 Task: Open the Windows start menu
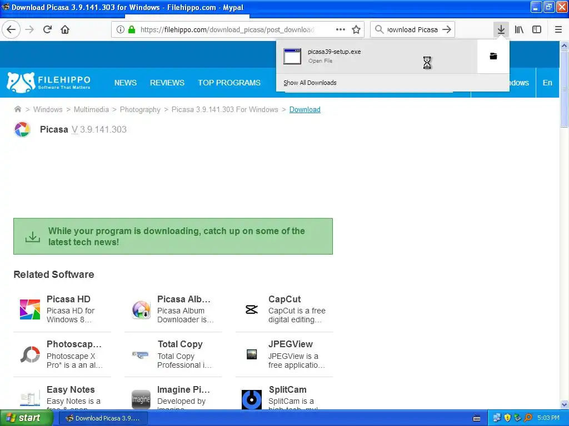[27, 418]
